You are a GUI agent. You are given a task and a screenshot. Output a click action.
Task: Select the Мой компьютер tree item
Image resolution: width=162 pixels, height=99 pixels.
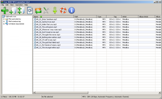pos(14,21)
